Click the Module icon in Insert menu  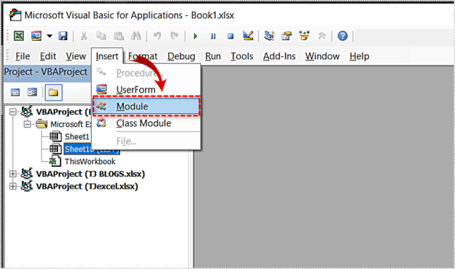[102, 106]
